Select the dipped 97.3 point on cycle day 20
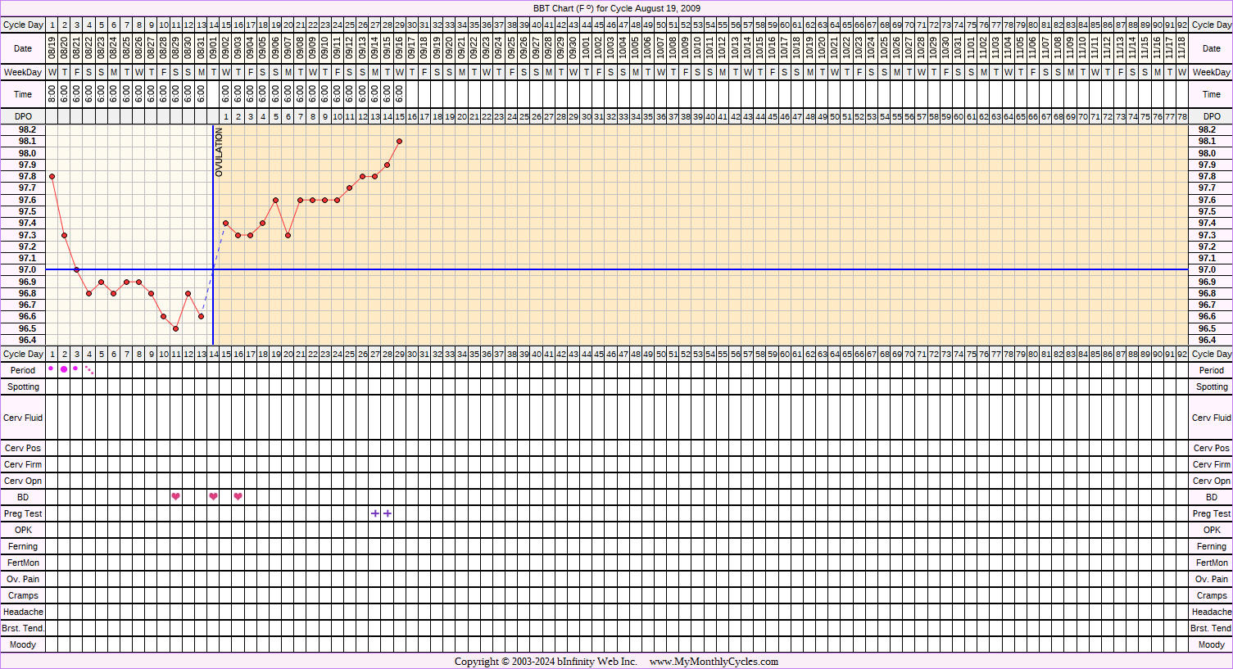Image resolution: width=1233 pixels, height=669 pixels. [x=288, y=235]
